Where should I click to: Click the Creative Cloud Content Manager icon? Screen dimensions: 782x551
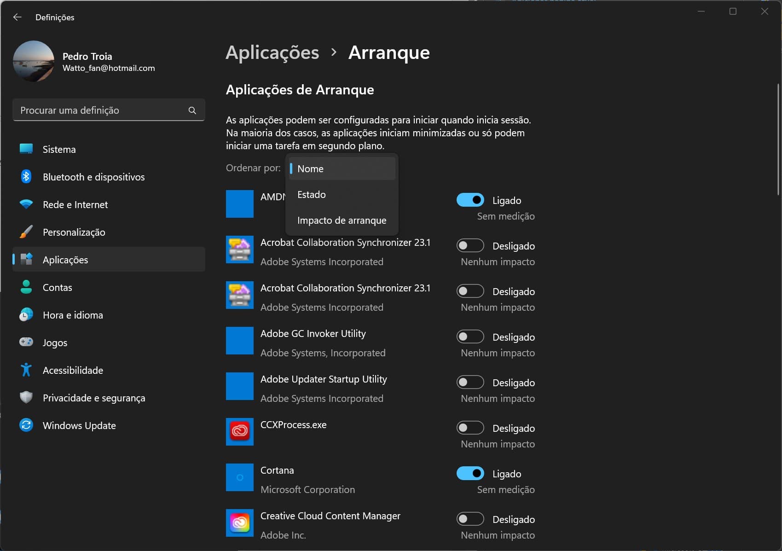tap(239, 523)
